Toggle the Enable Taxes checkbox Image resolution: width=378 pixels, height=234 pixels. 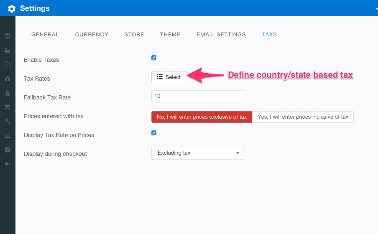point(154,58)
